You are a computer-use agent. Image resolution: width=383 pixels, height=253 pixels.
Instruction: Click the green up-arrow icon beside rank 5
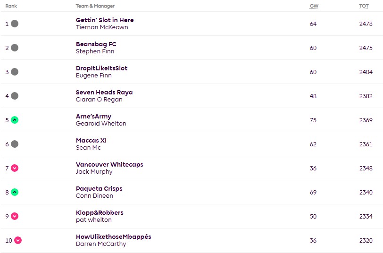pyautogui.click(x=15, y=120)
